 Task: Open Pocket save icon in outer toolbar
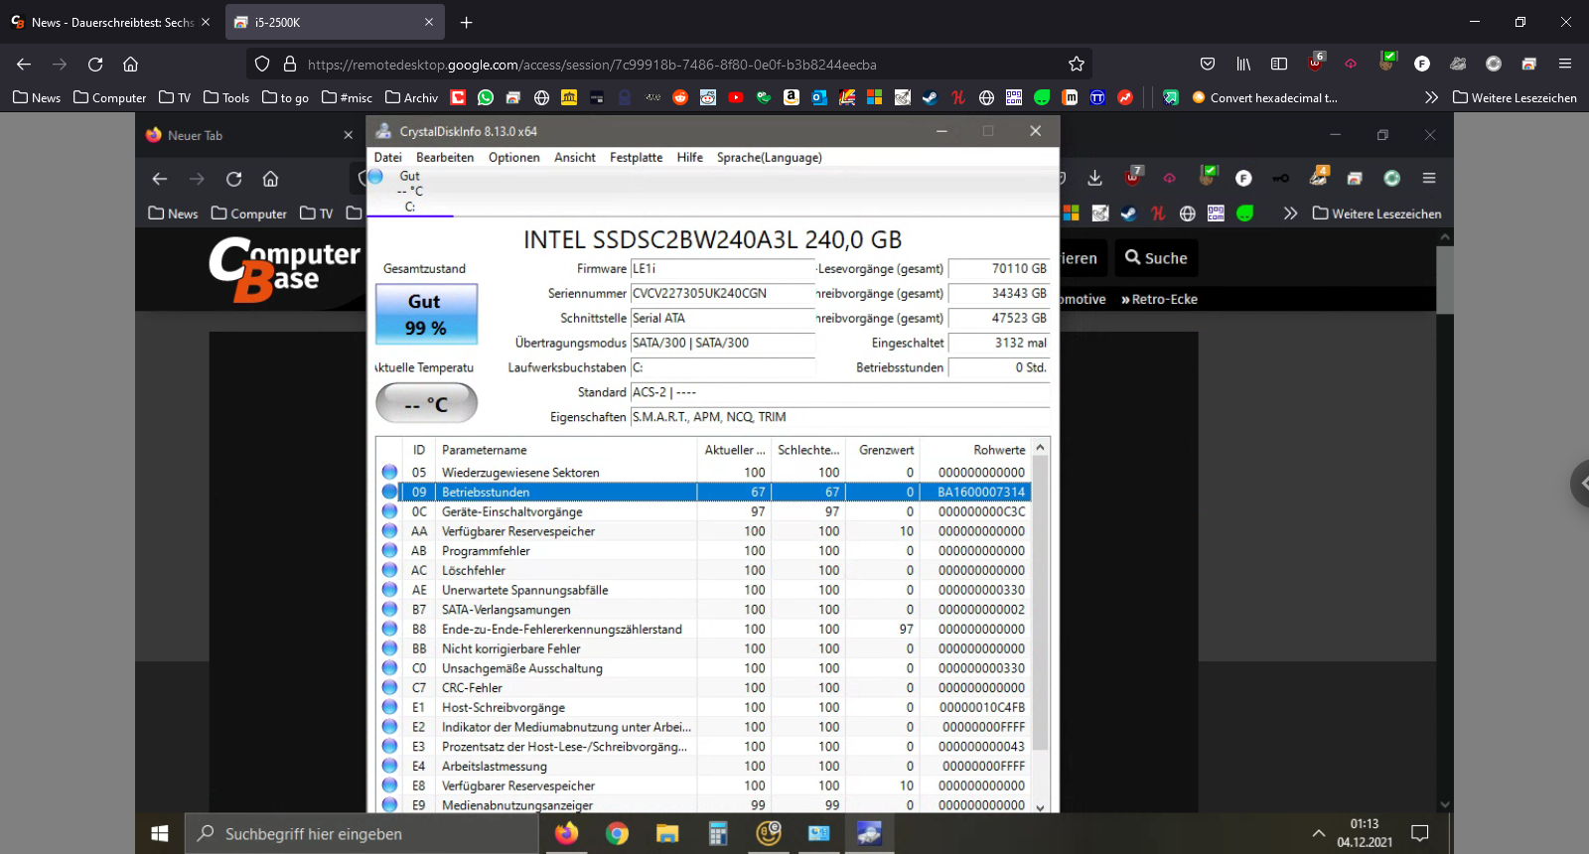click(x=1208, y=64)
